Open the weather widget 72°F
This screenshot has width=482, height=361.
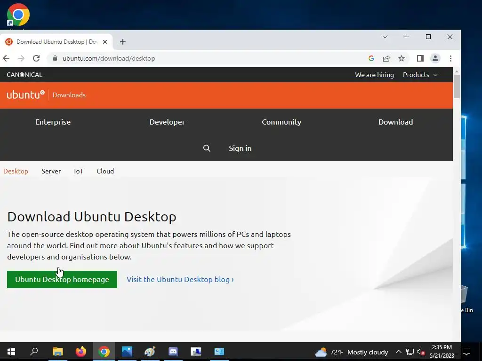351,352
